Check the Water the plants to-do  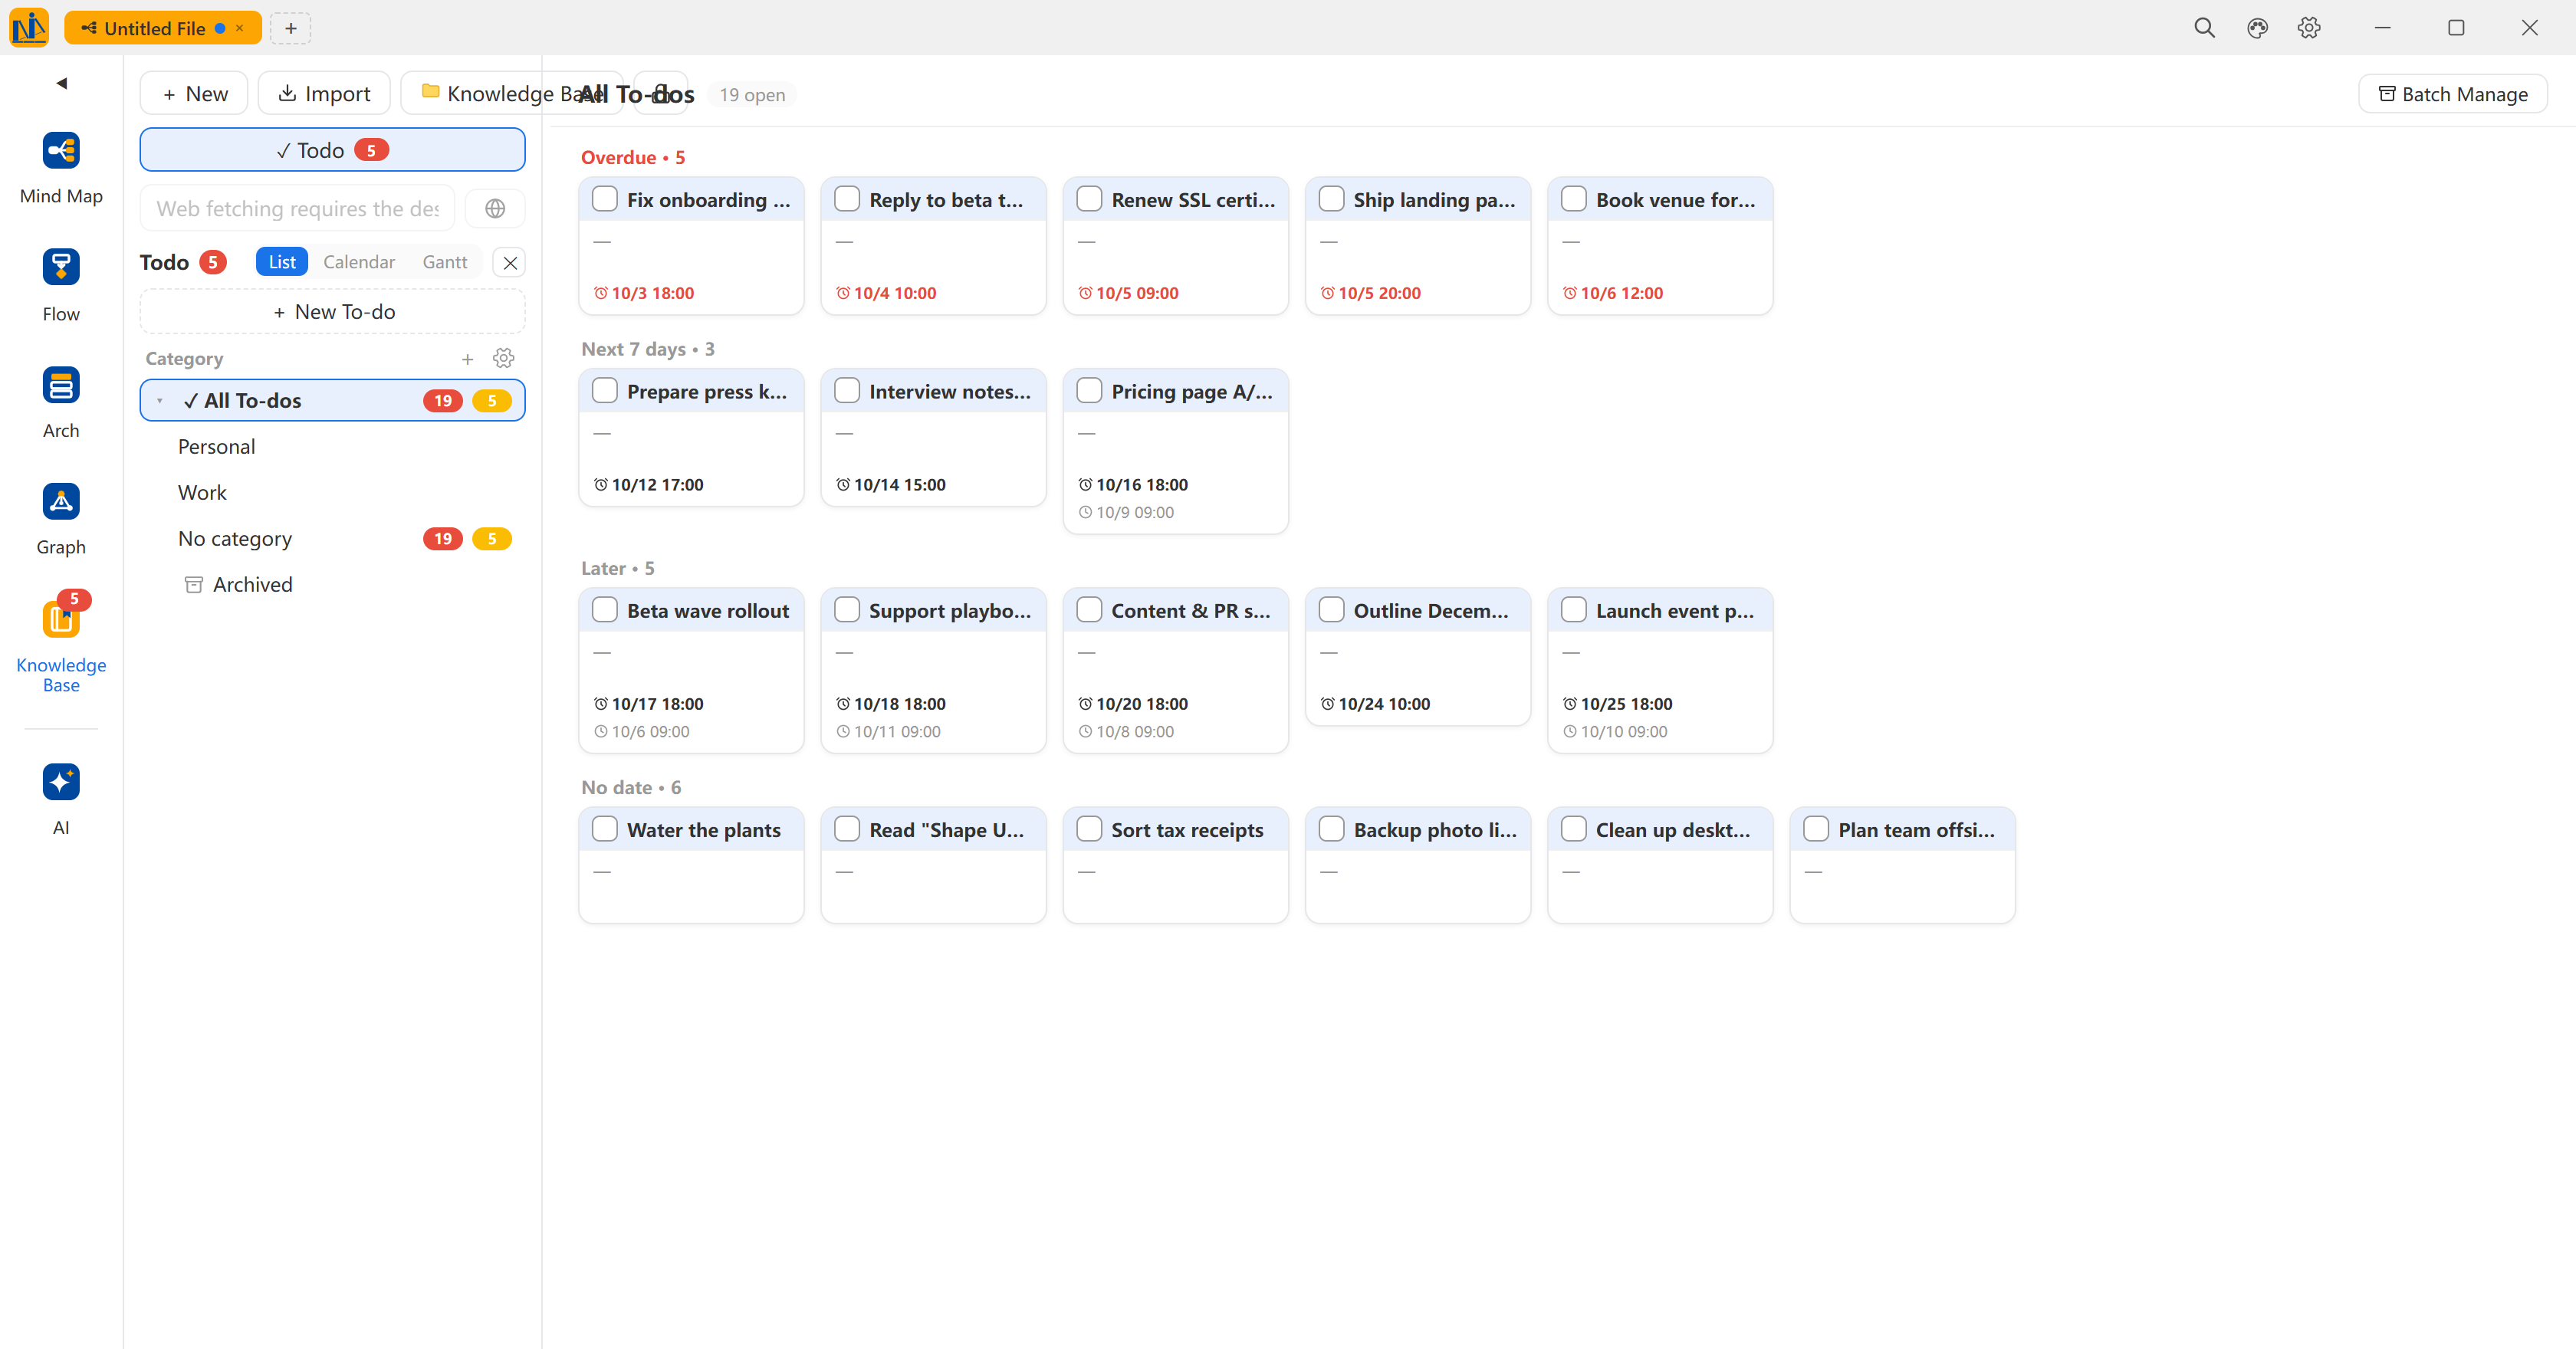(x=605, y=829)
